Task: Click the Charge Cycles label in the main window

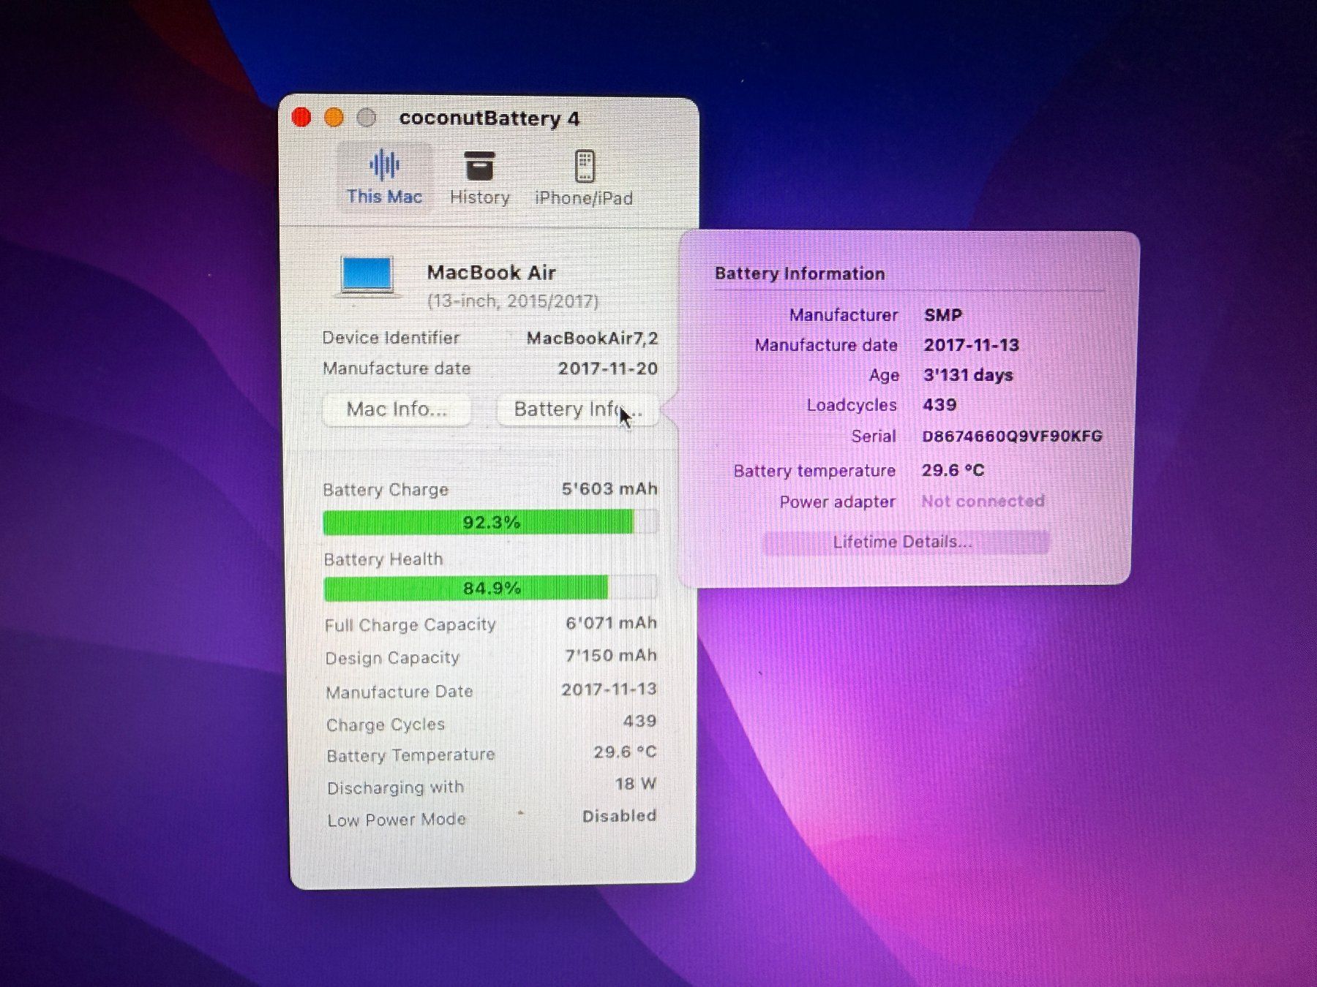Action: (x=386, y=725)
